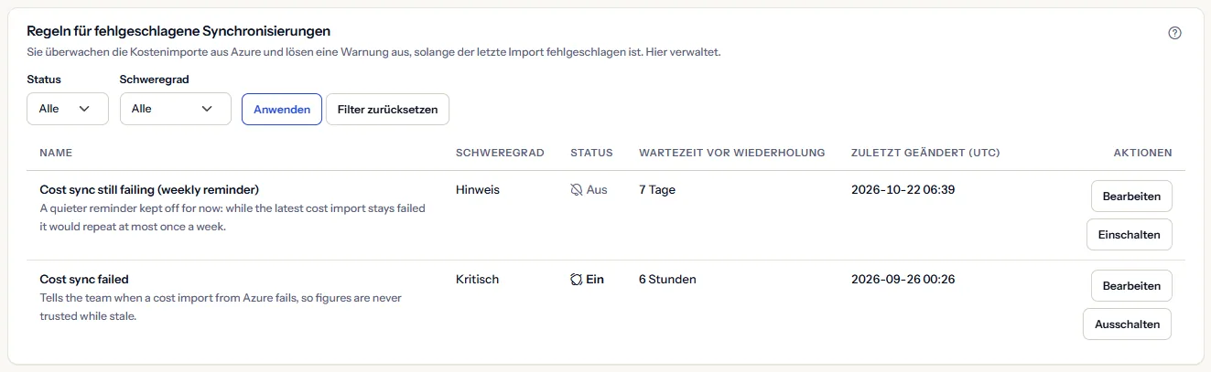Viewport: 1211px width, 372px height.
Task: Click the '6 Stunden' wait time cell
Action: pos(667,280)
